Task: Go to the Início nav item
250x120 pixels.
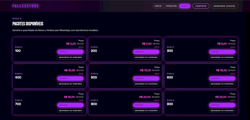Action: coord(158,6)
